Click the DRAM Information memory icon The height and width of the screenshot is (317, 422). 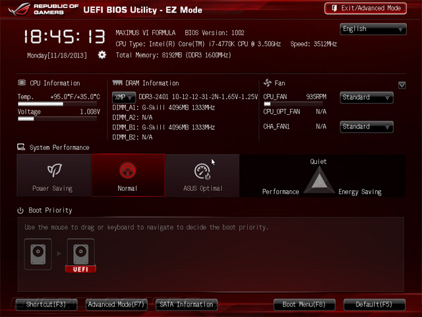[117, 83]
